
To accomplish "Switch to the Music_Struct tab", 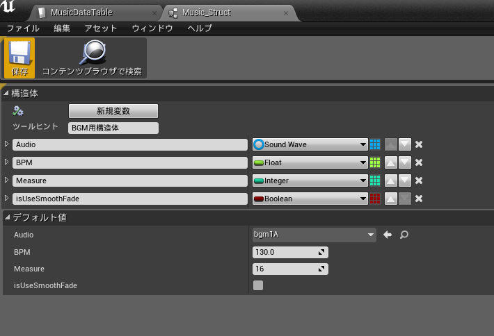I will [230, 13].
